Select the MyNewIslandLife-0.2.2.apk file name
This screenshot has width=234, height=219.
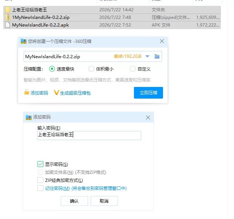pos(40,25)
